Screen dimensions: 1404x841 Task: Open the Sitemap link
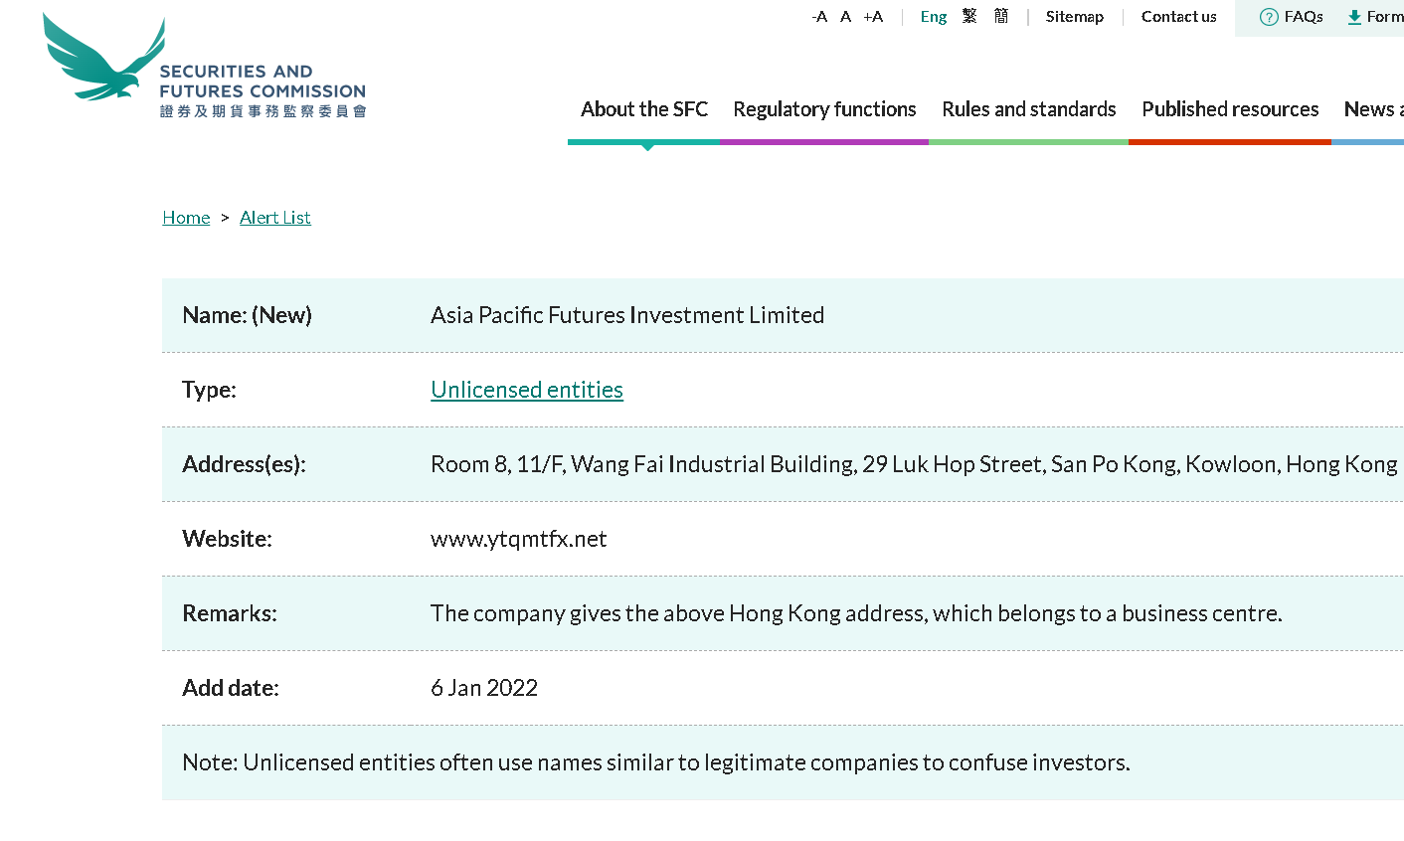pyautogui.click(x=1075, y=17)
